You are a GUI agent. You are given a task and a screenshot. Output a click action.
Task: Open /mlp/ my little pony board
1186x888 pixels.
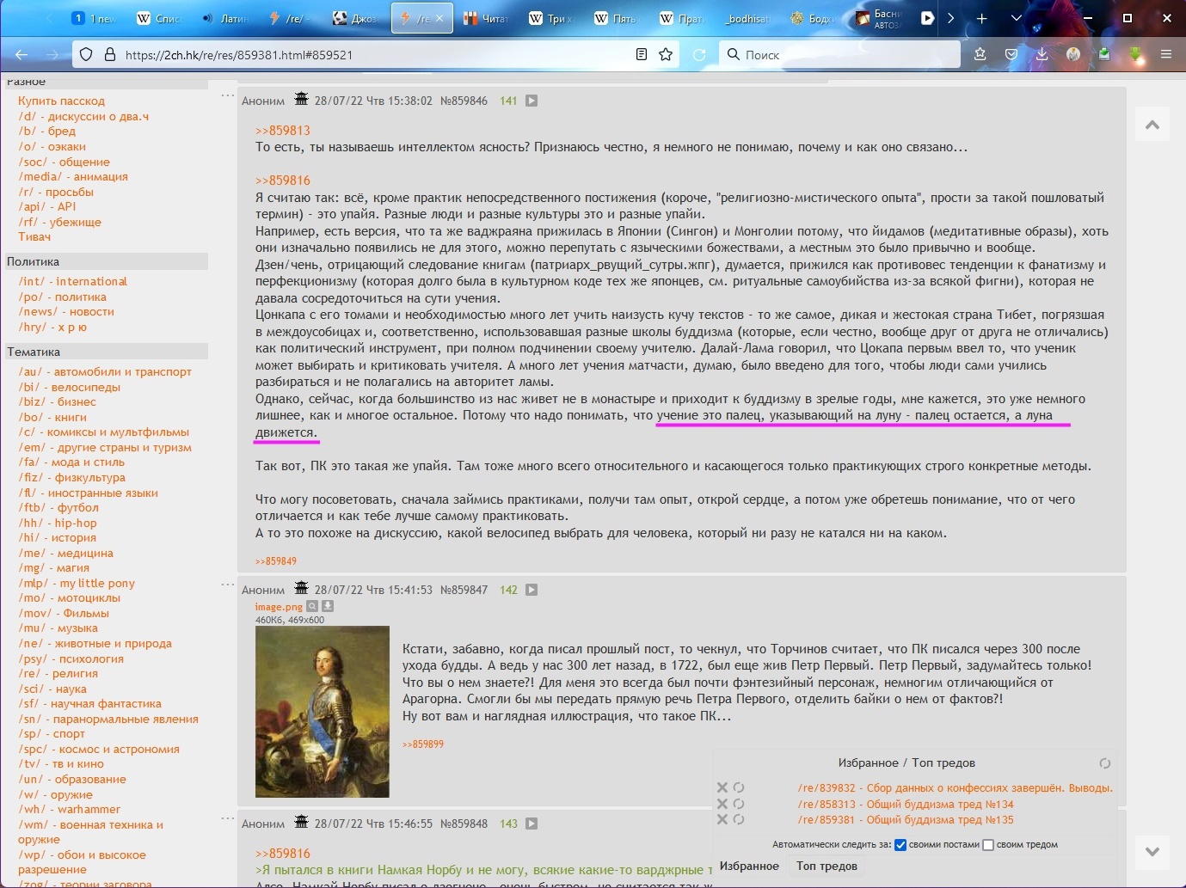[77, 583]
